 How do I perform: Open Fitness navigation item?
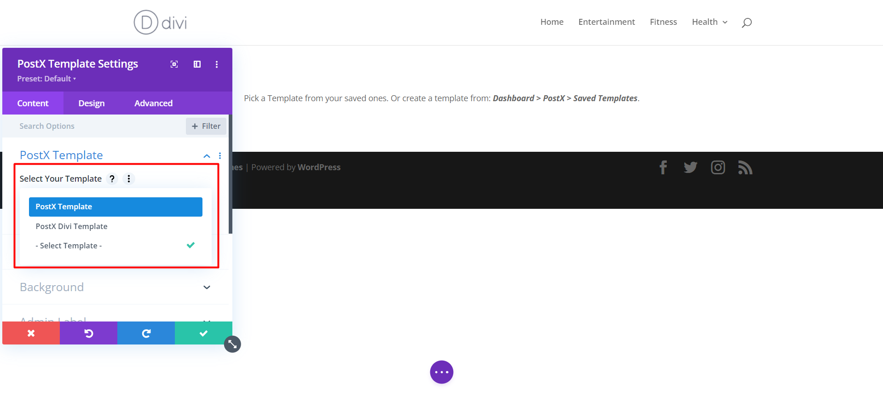click(x=663, y=22)
